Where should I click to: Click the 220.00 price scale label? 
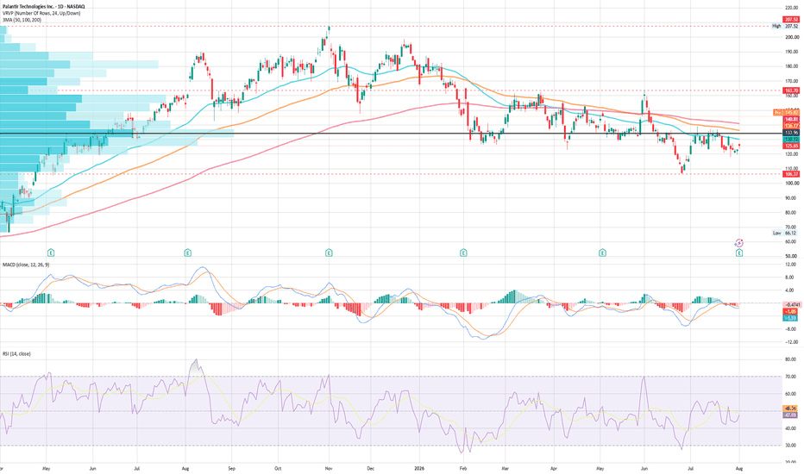tap(792, 8)
